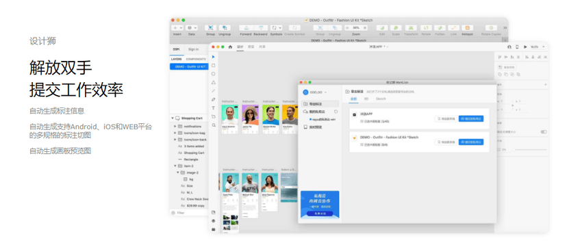Switch to the COMPONENTS tab
Viewport: 567px width, 247px height.
(196, 60)
